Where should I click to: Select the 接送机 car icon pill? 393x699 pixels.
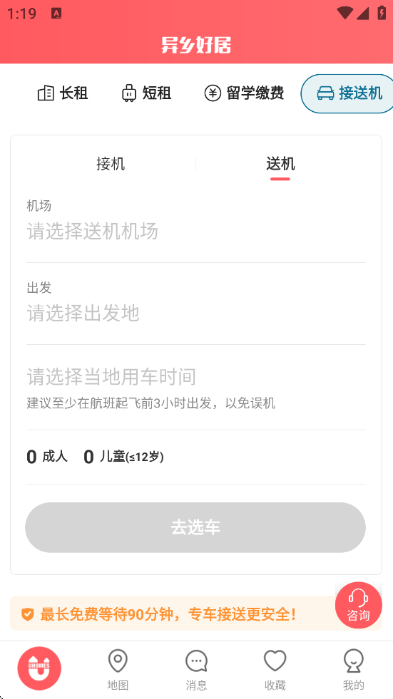pos(347,93)
